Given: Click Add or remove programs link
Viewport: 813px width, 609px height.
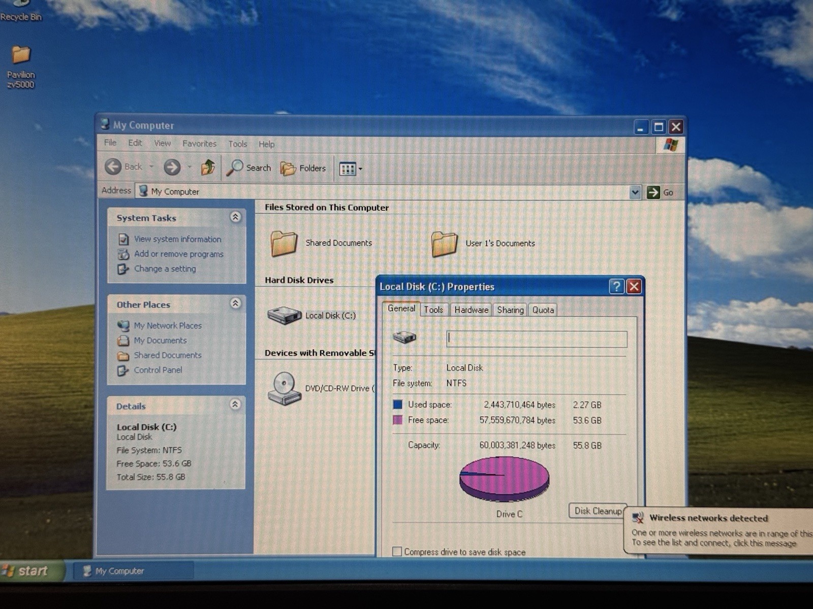Looking at the screenshot, I should point(178,254).
